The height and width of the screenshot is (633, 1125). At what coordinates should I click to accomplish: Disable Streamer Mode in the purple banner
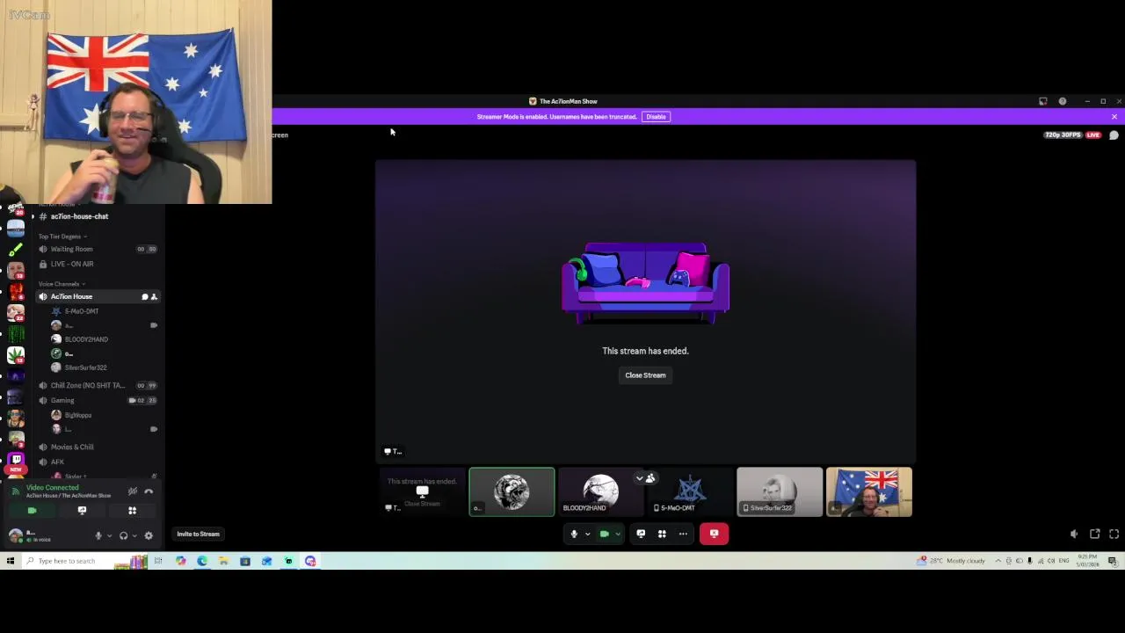pyautogui.click(x=656, y=117)
